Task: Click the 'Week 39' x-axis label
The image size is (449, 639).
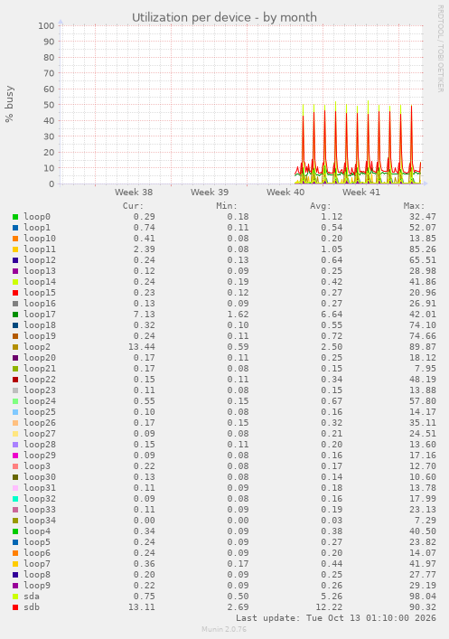Action: [x=210, y=192]
